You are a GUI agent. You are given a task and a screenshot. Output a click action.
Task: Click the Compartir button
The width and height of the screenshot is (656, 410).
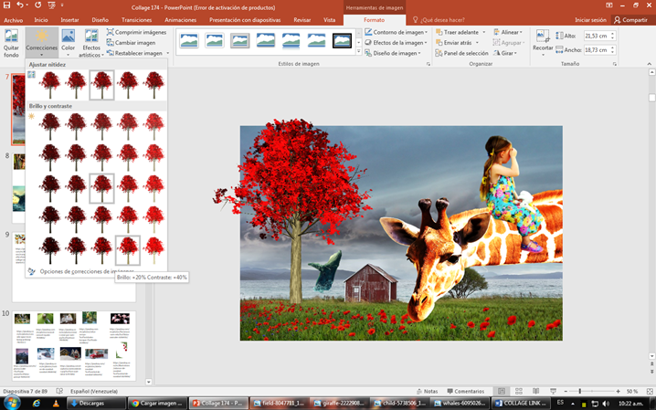click(631, 20)
